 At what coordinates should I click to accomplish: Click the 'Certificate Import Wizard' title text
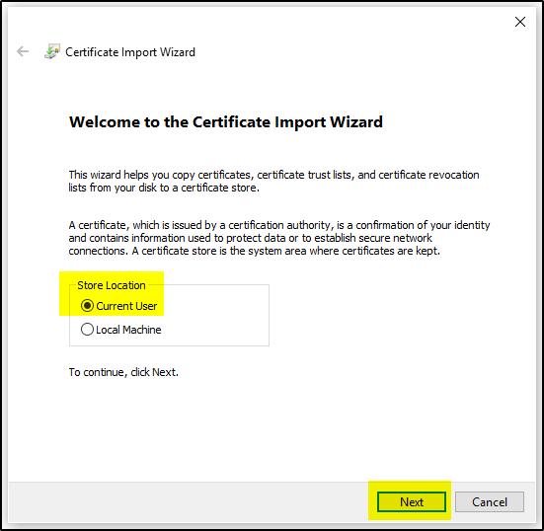130,52
